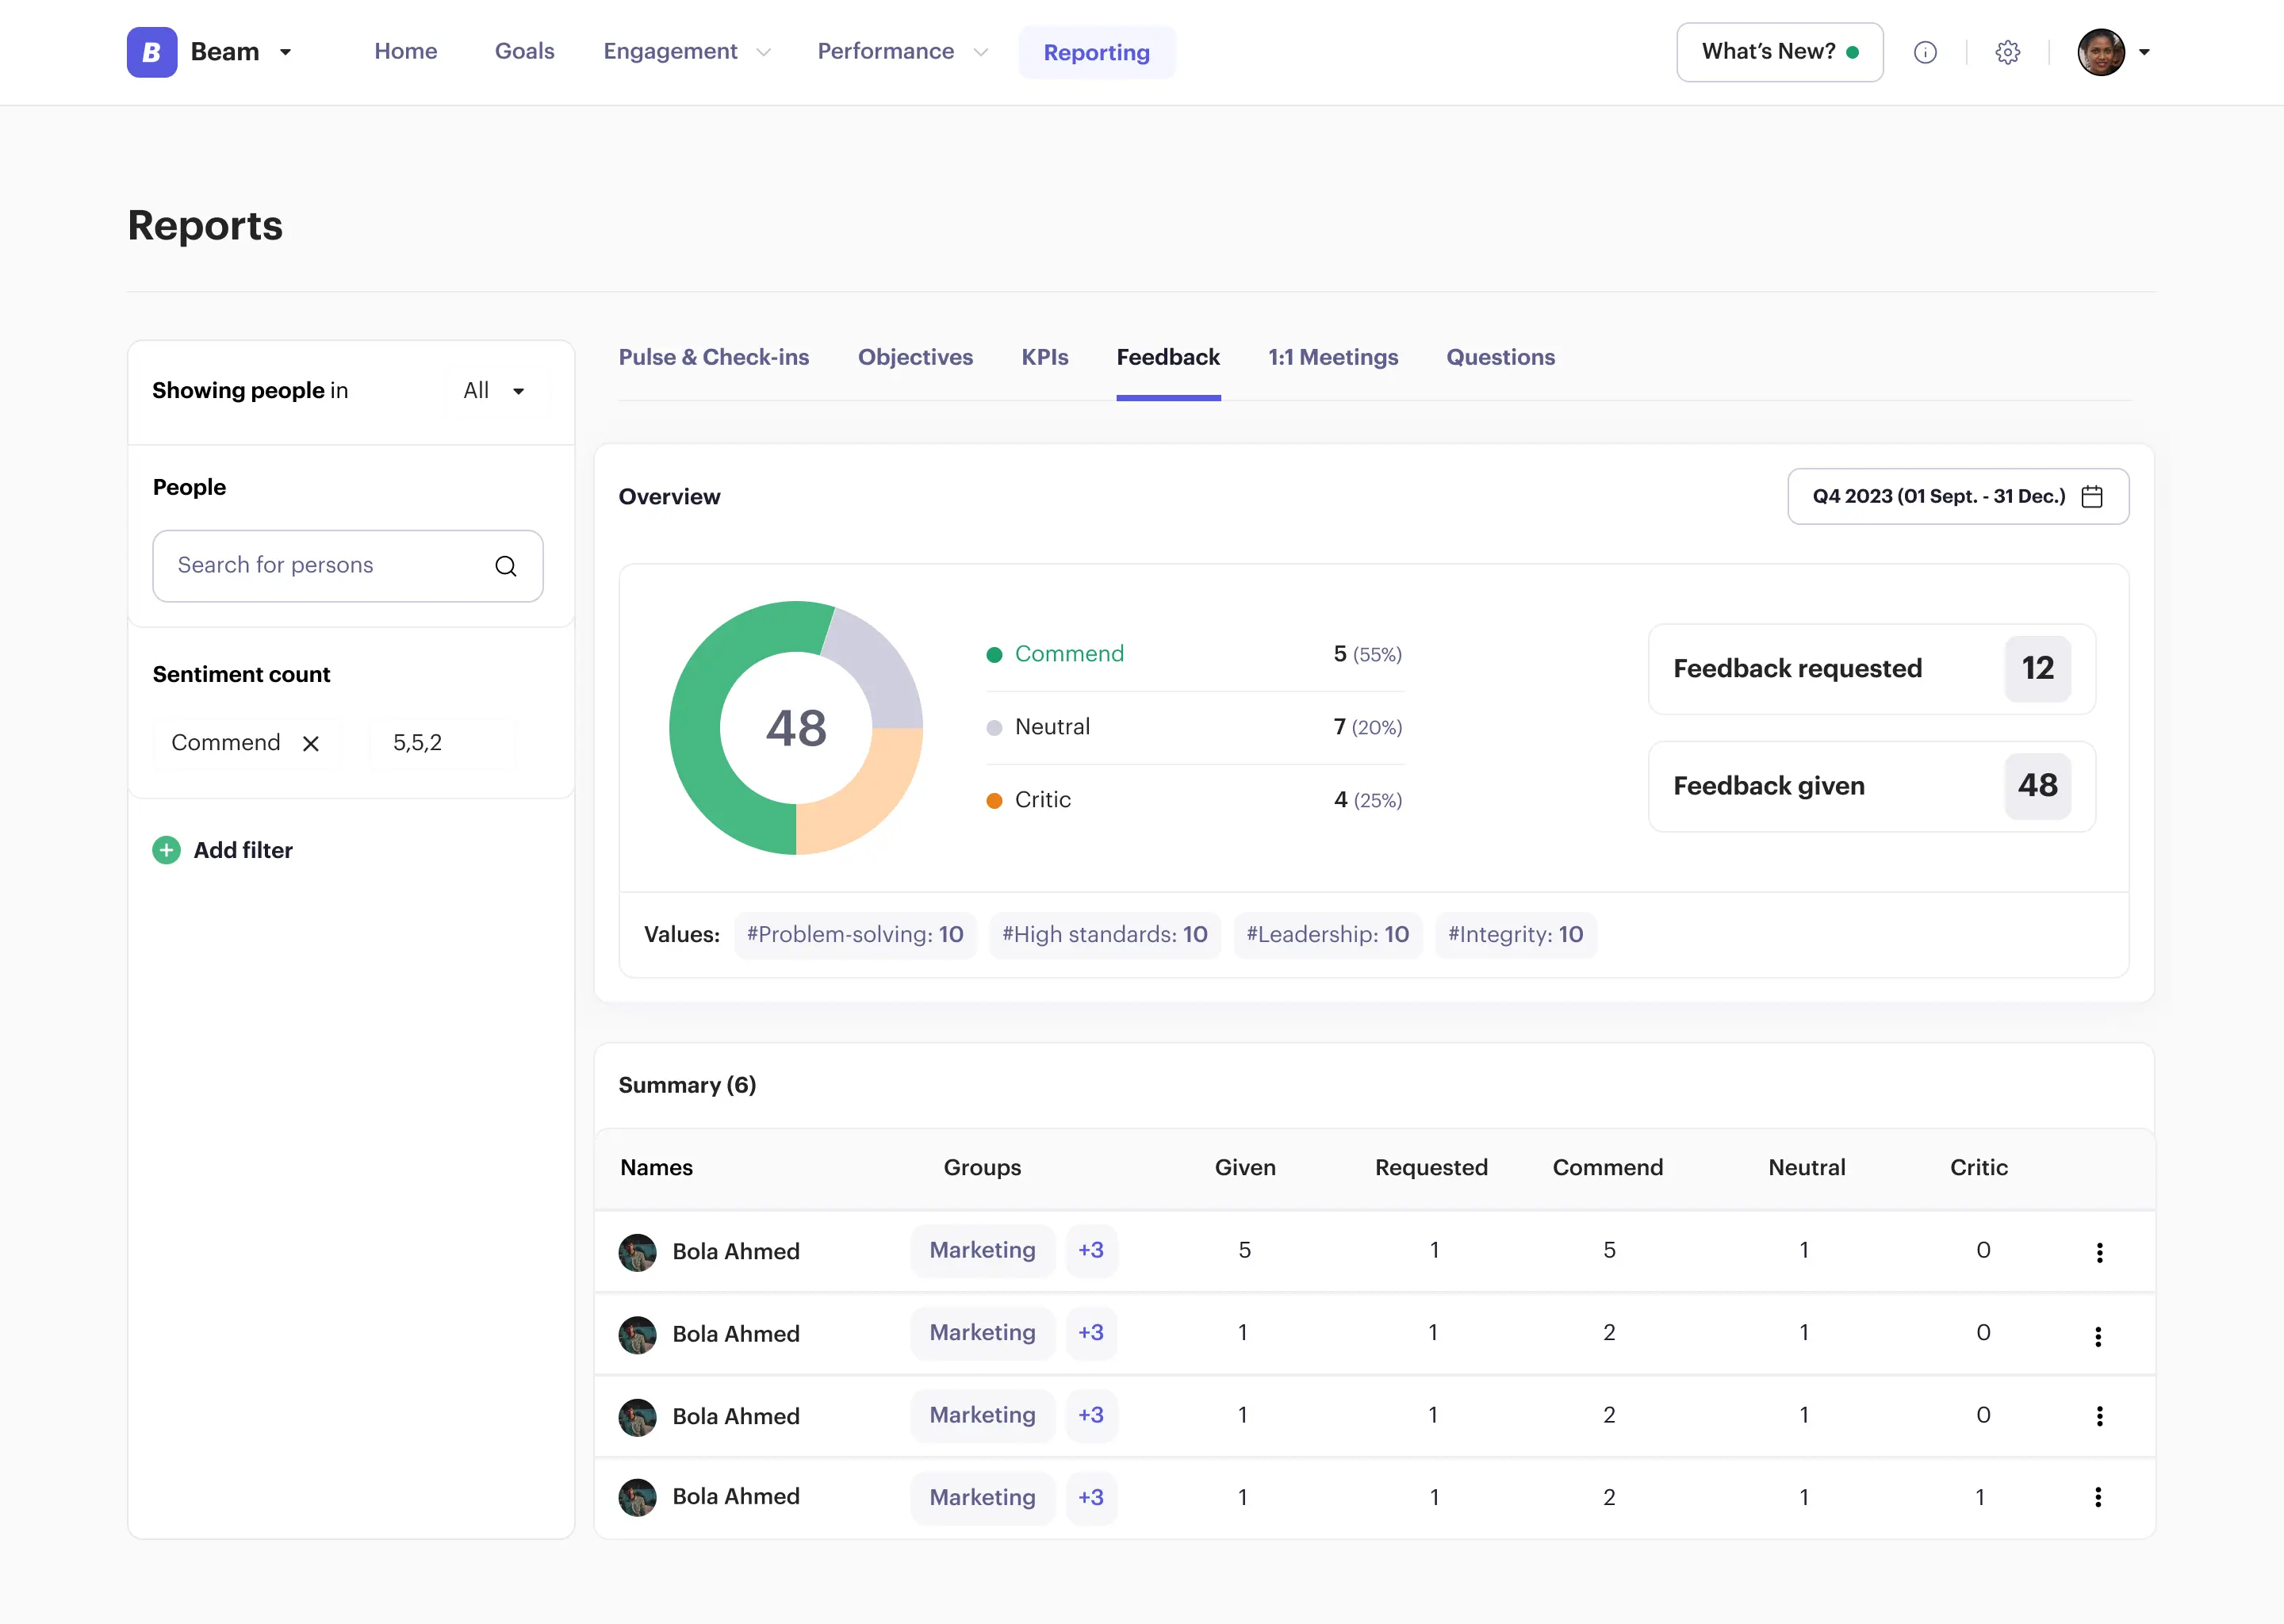The height and width of the screenshot is (1624, 2284).
Task: Open the calendar icon in date range
Action: click(2092, 496)
